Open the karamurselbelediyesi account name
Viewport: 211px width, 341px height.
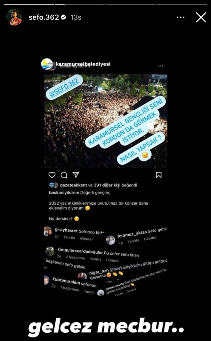[83, 64]
